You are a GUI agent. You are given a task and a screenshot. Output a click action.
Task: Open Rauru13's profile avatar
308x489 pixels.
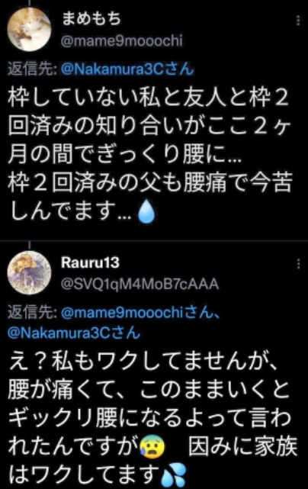29,272
